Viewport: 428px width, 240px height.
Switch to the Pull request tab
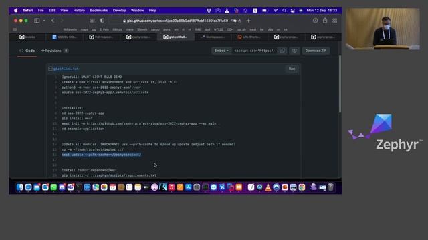pyautogui.click(x=102, y=37)
